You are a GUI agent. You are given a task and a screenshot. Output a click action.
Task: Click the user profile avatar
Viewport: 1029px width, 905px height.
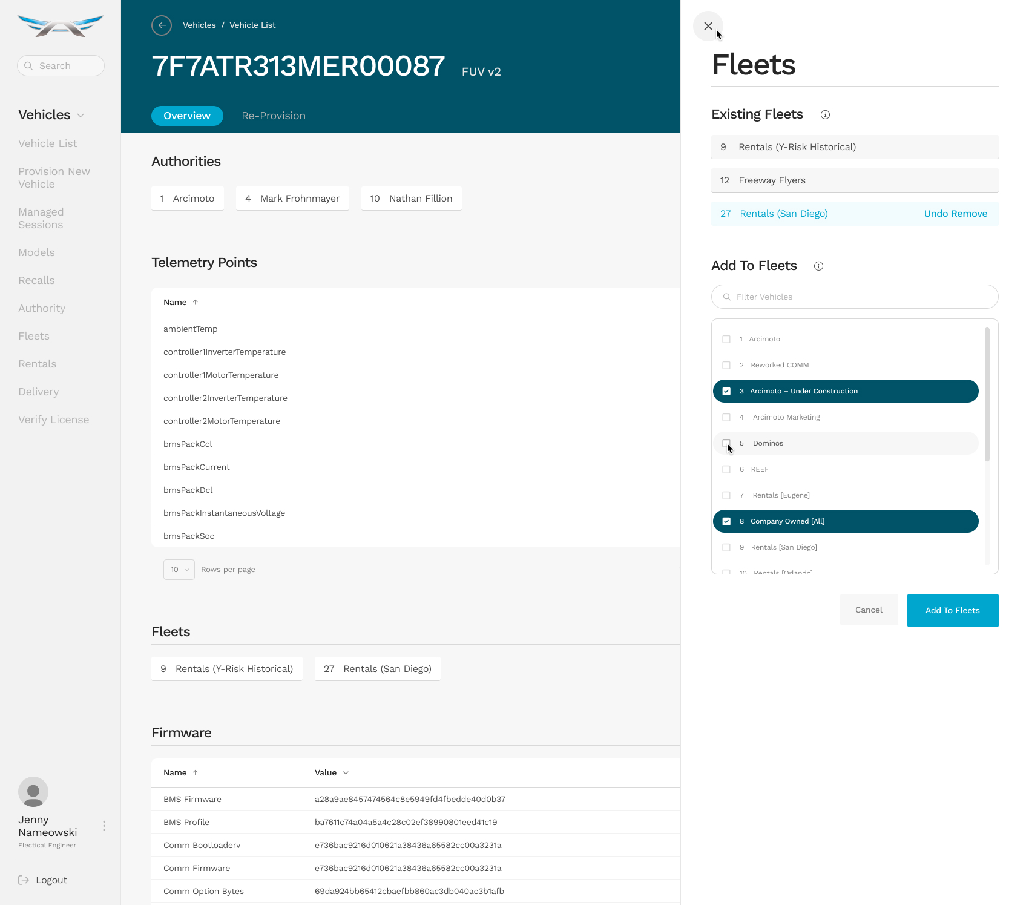33,792
